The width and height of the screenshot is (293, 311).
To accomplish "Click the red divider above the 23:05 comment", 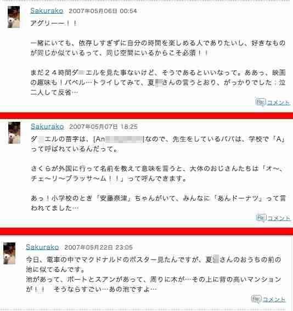I will pos(146,231).
